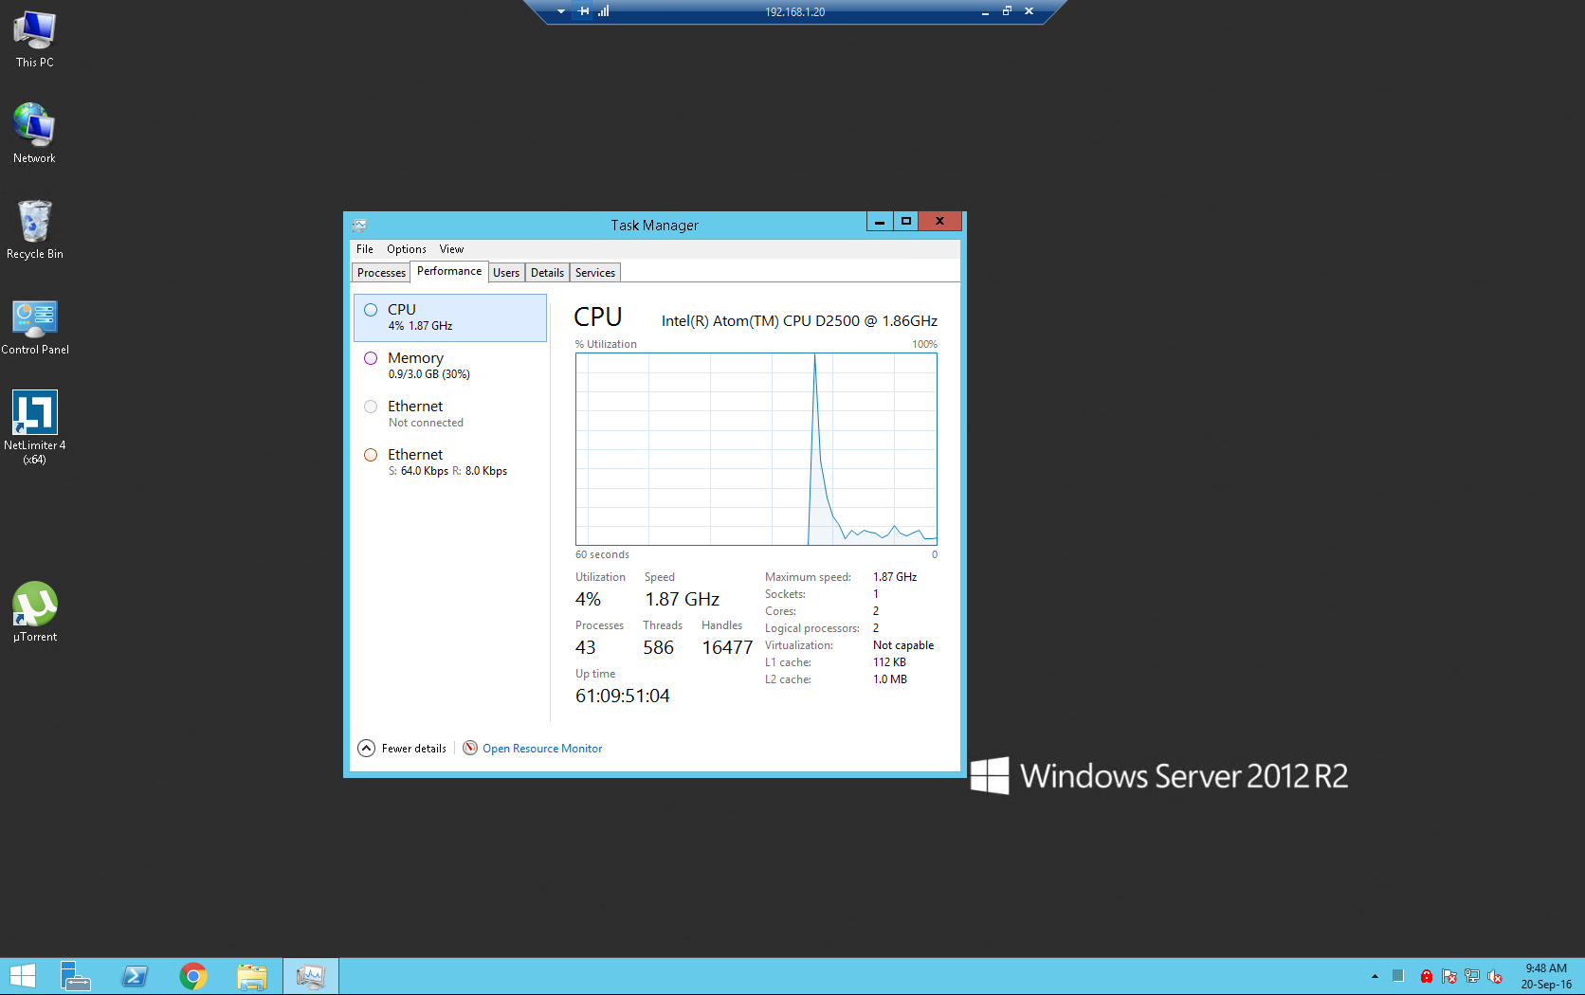Click the gray square tray icon

(1398, 975)
